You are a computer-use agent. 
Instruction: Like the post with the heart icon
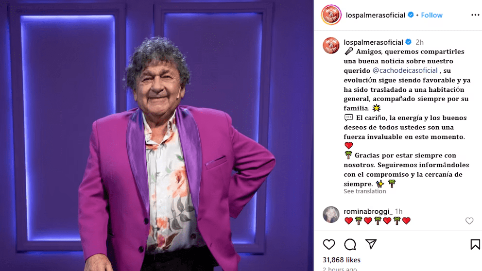click(329, 244)
